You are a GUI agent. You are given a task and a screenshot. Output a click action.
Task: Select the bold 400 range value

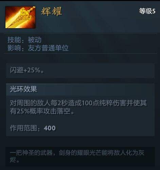pyautogui.click(x=50, y=128)
